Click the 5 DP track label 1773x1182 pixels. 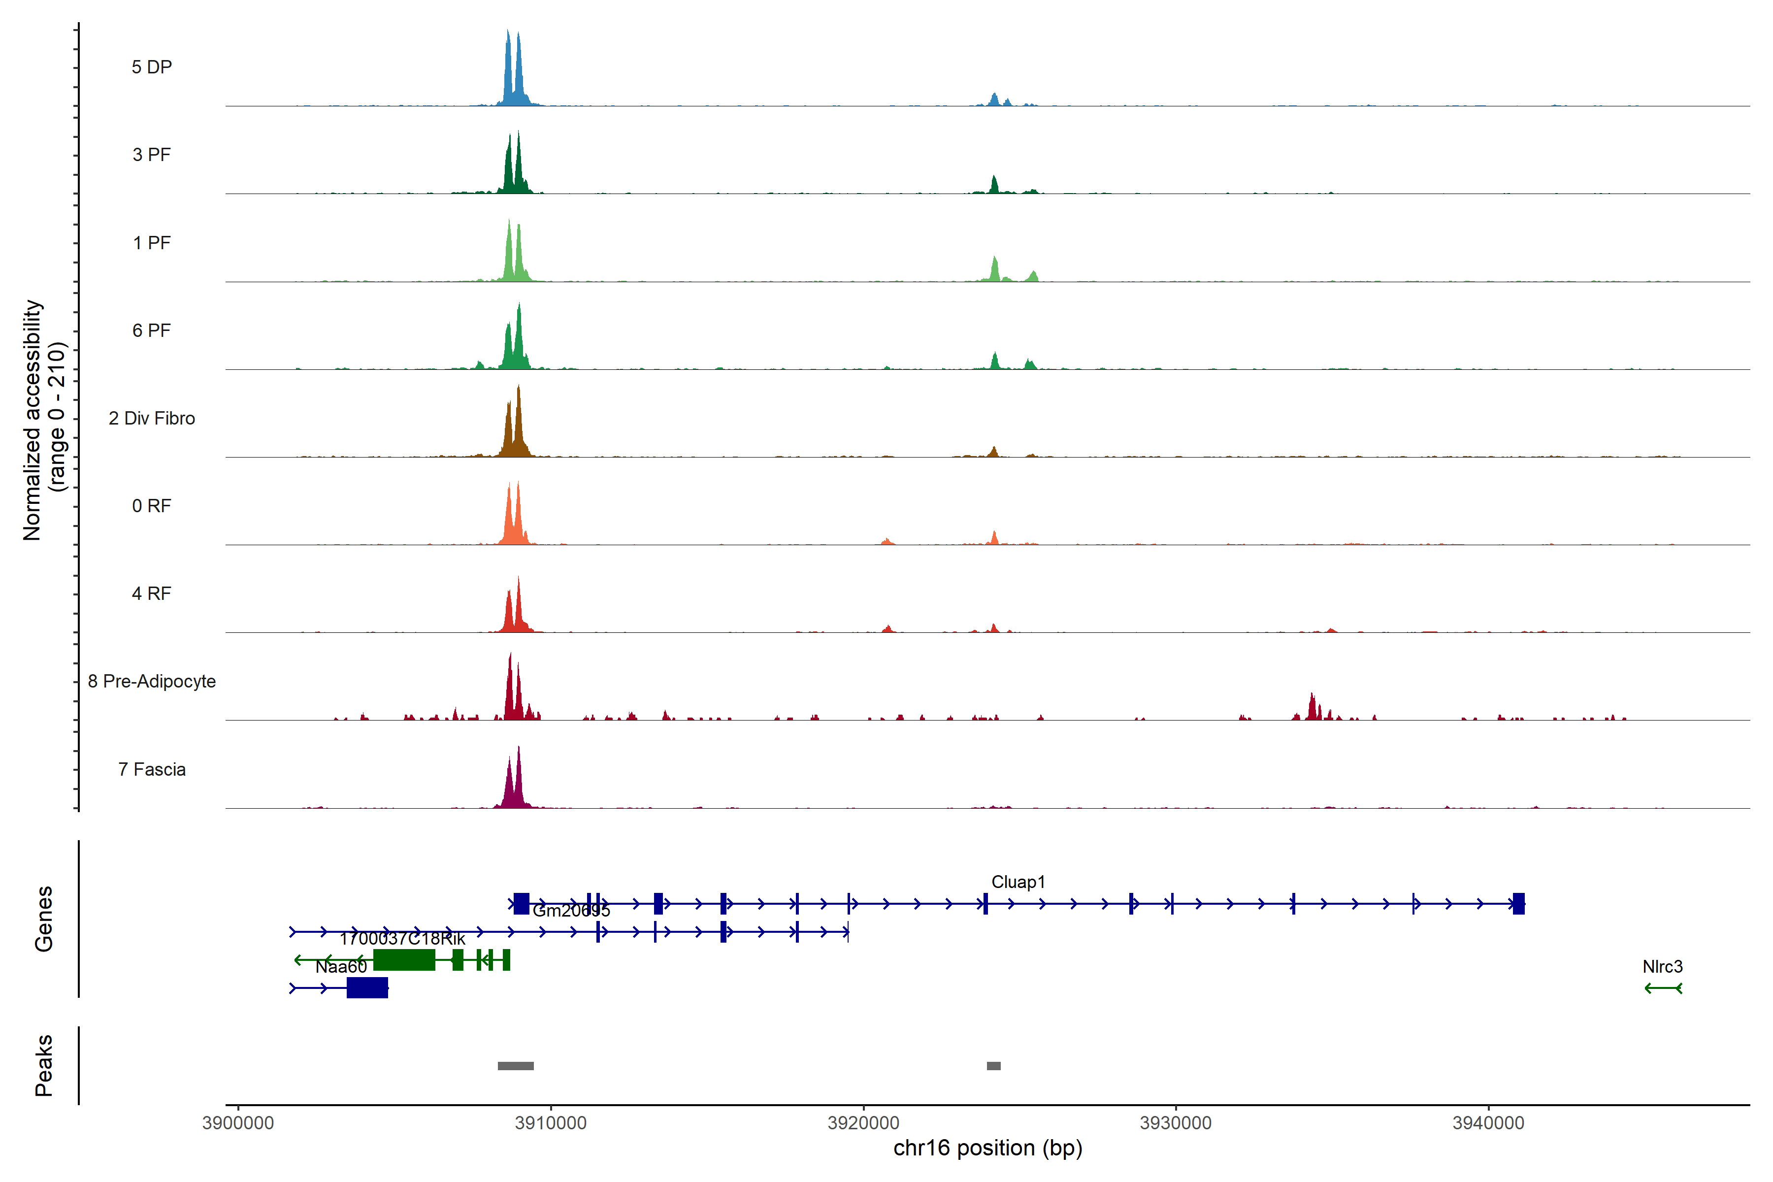coord(152,67)
